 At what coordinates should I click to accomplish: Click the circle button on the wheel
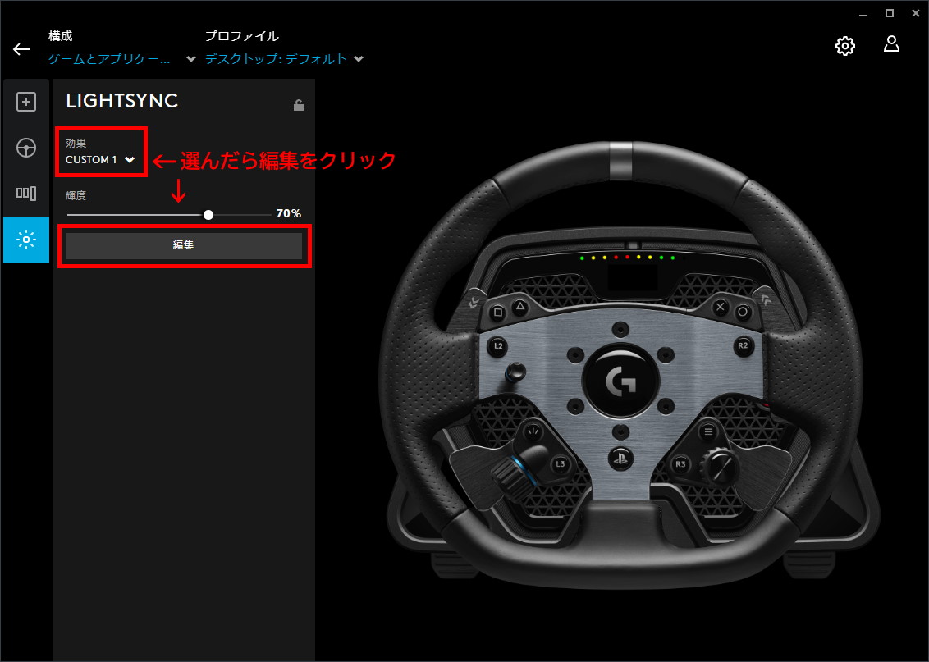click(x=743, y=312)
